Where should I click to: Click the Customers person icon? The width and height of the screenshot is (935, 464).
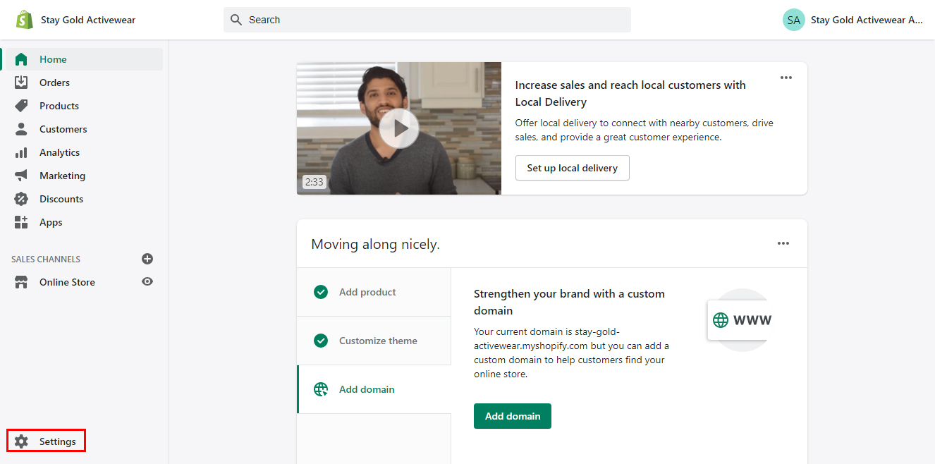coord(21,129)
